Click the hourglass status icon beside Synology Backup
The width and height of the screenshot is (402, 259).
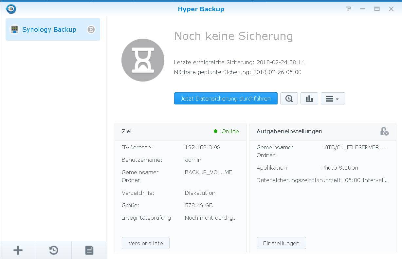(91, 29)
